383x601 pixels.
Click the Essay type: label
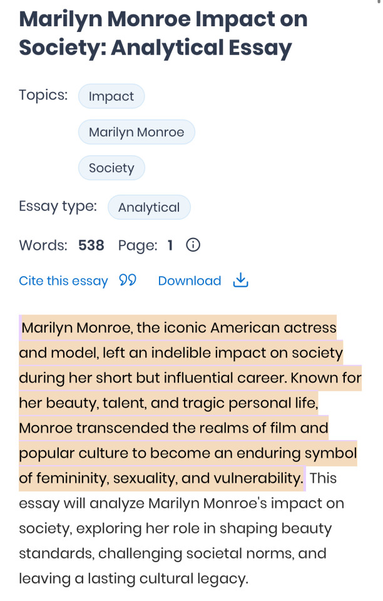58,207
